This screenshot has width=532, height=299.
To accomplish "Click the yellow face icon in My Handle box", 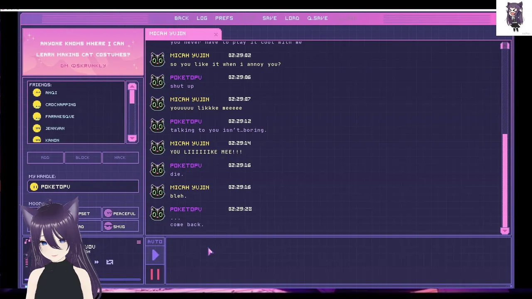I will click(34, 187).
